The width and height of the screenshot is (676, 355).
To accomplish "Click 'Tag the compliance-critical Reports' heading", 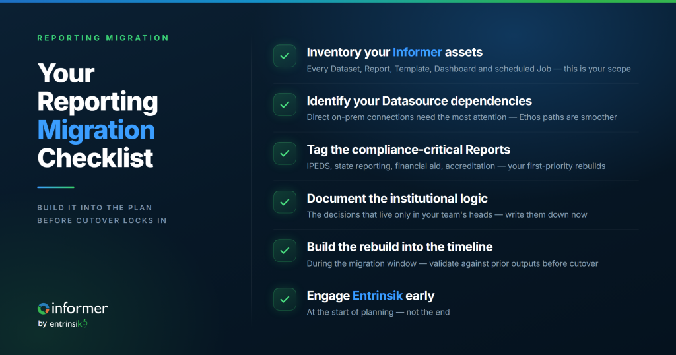I will [x=408, y=150].
